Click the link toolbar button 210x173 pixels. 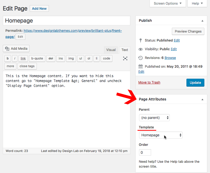[23, 58]
